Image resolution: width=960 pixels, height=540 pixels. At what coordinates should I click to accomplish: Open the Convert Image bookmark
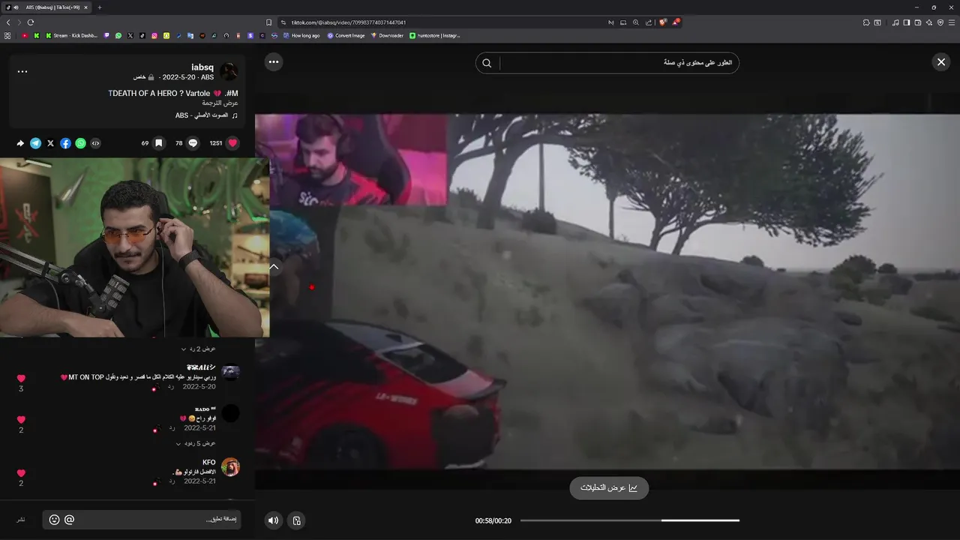(346, 35)
